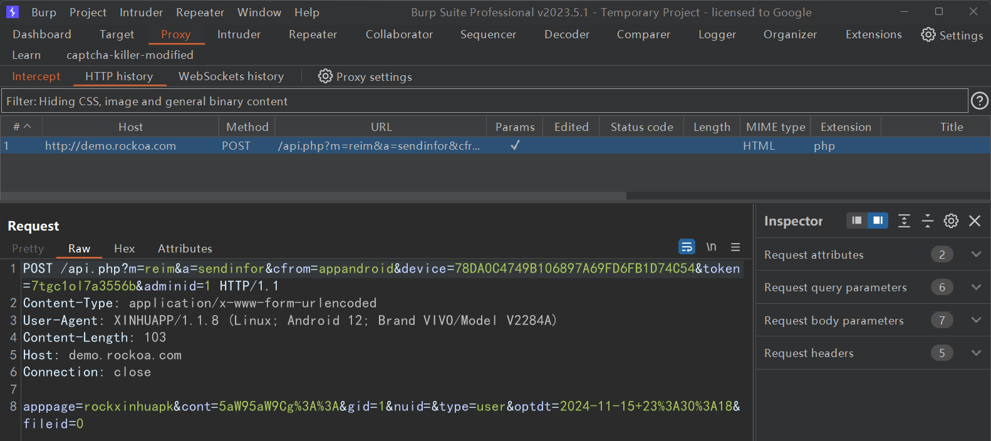Open the Collaborator tab
The height and width of the screenshot is (441, 991).
point(399,34)
